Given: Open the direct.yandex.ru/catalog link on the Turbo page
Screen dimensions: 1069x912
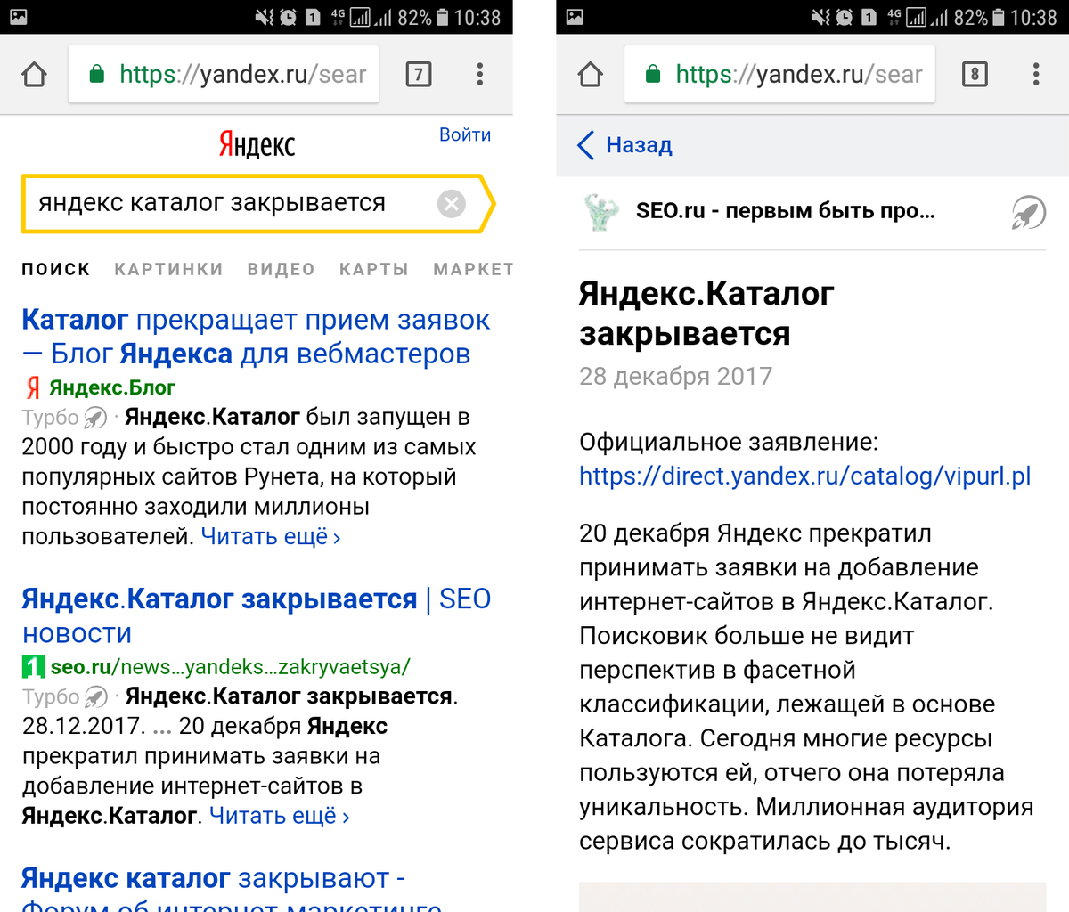Looking at the screenshot, I should pyautogui.click(x=802, y=476).
